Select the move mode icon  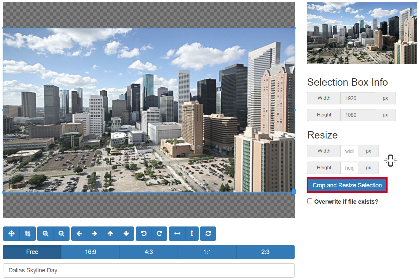click(x=11, y=234)
